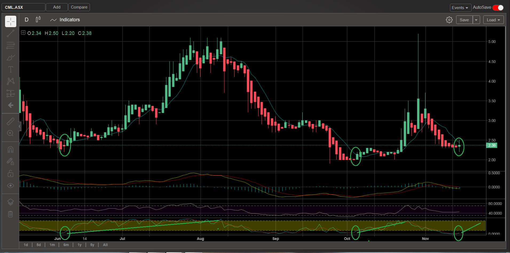510x253 pixels.
Task: Remove drawings with the trash icon
Action: click(11, 214)
